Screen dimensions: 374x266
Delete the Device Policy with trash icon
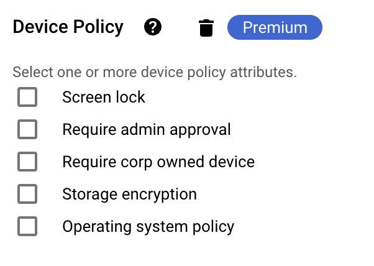[x=206, y=28]
